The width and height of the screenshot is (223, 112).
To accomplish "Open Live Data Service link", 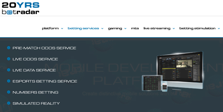I will coord(34,70).
